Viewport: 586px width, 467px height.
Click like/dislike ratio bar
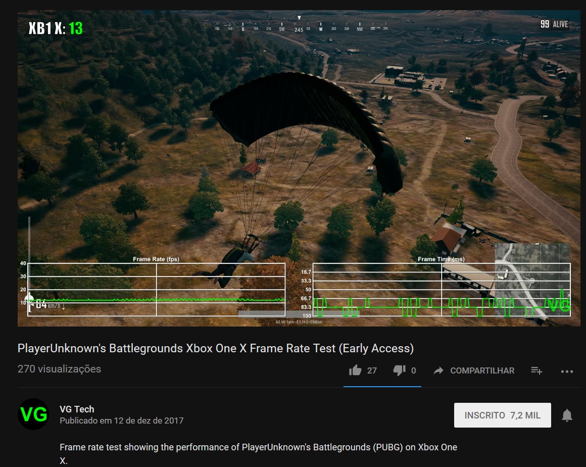coord(382,387)
